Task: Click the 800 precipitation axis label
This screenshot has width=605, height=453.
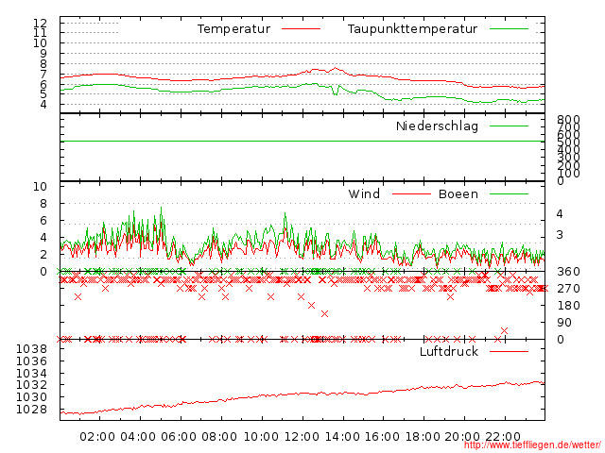Action: [x=567, y=120]
